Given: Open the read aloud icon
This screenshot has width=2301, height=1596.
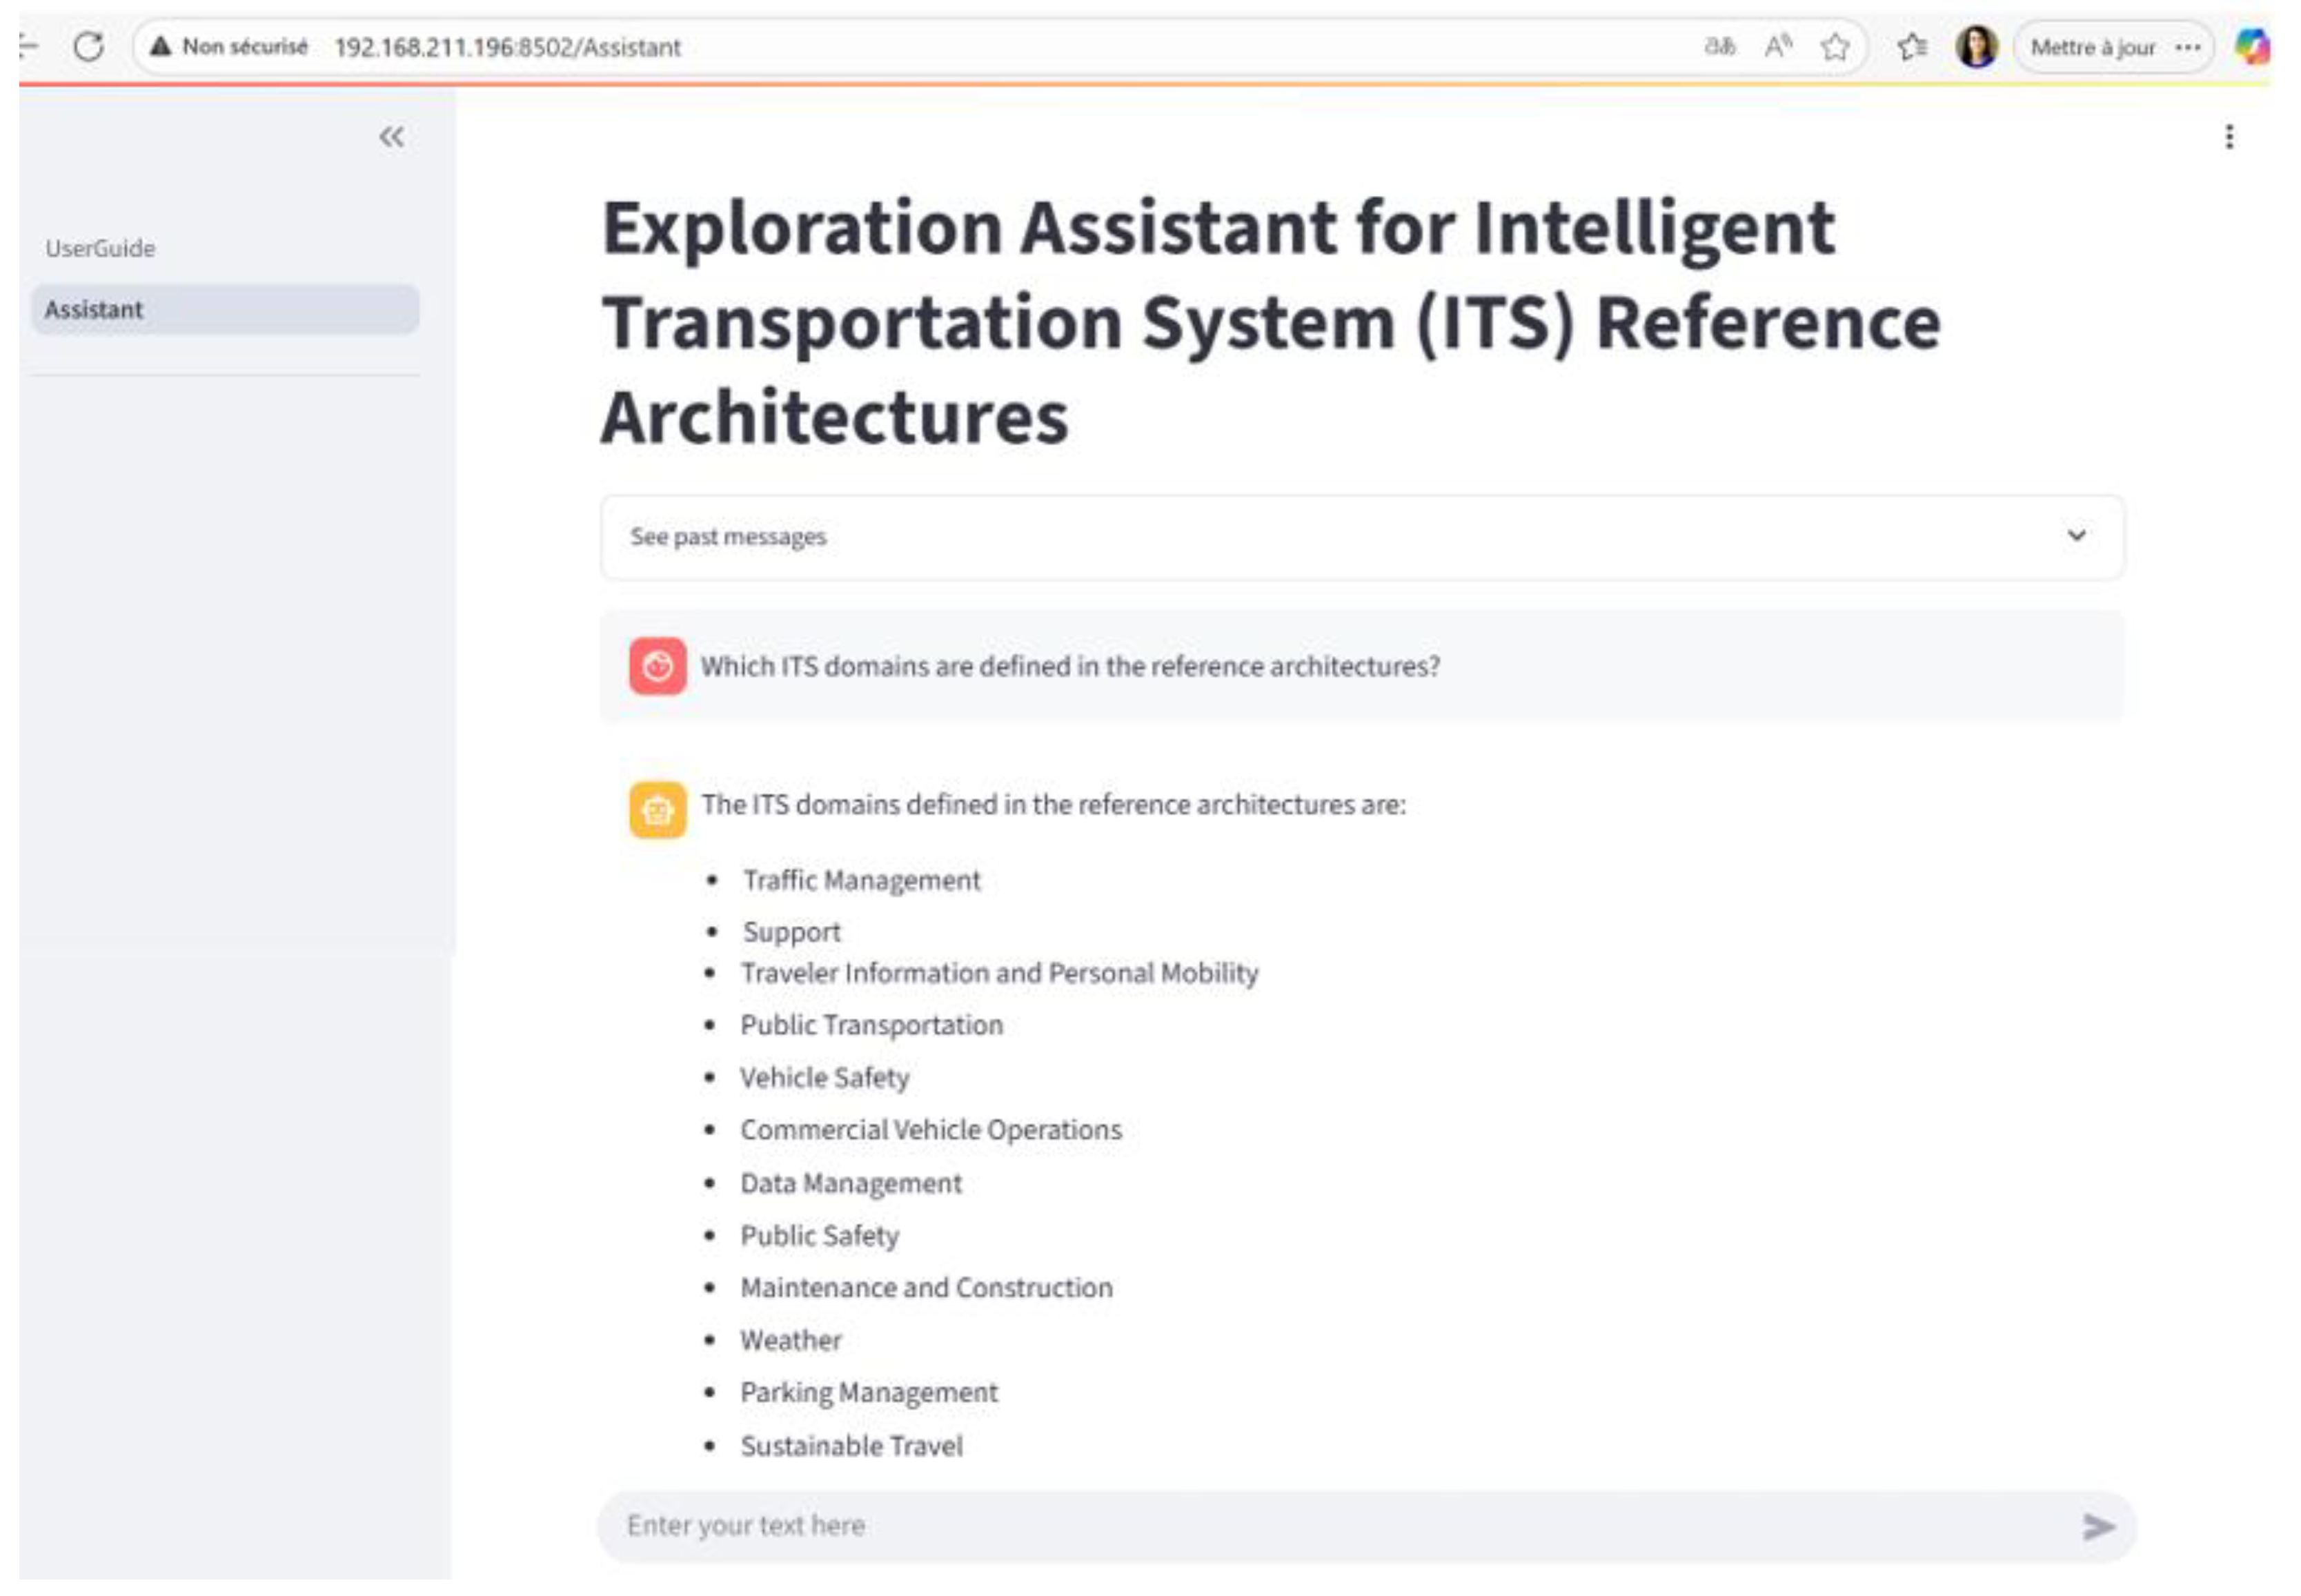Looking at the screenshot, I should point(1777,47).
